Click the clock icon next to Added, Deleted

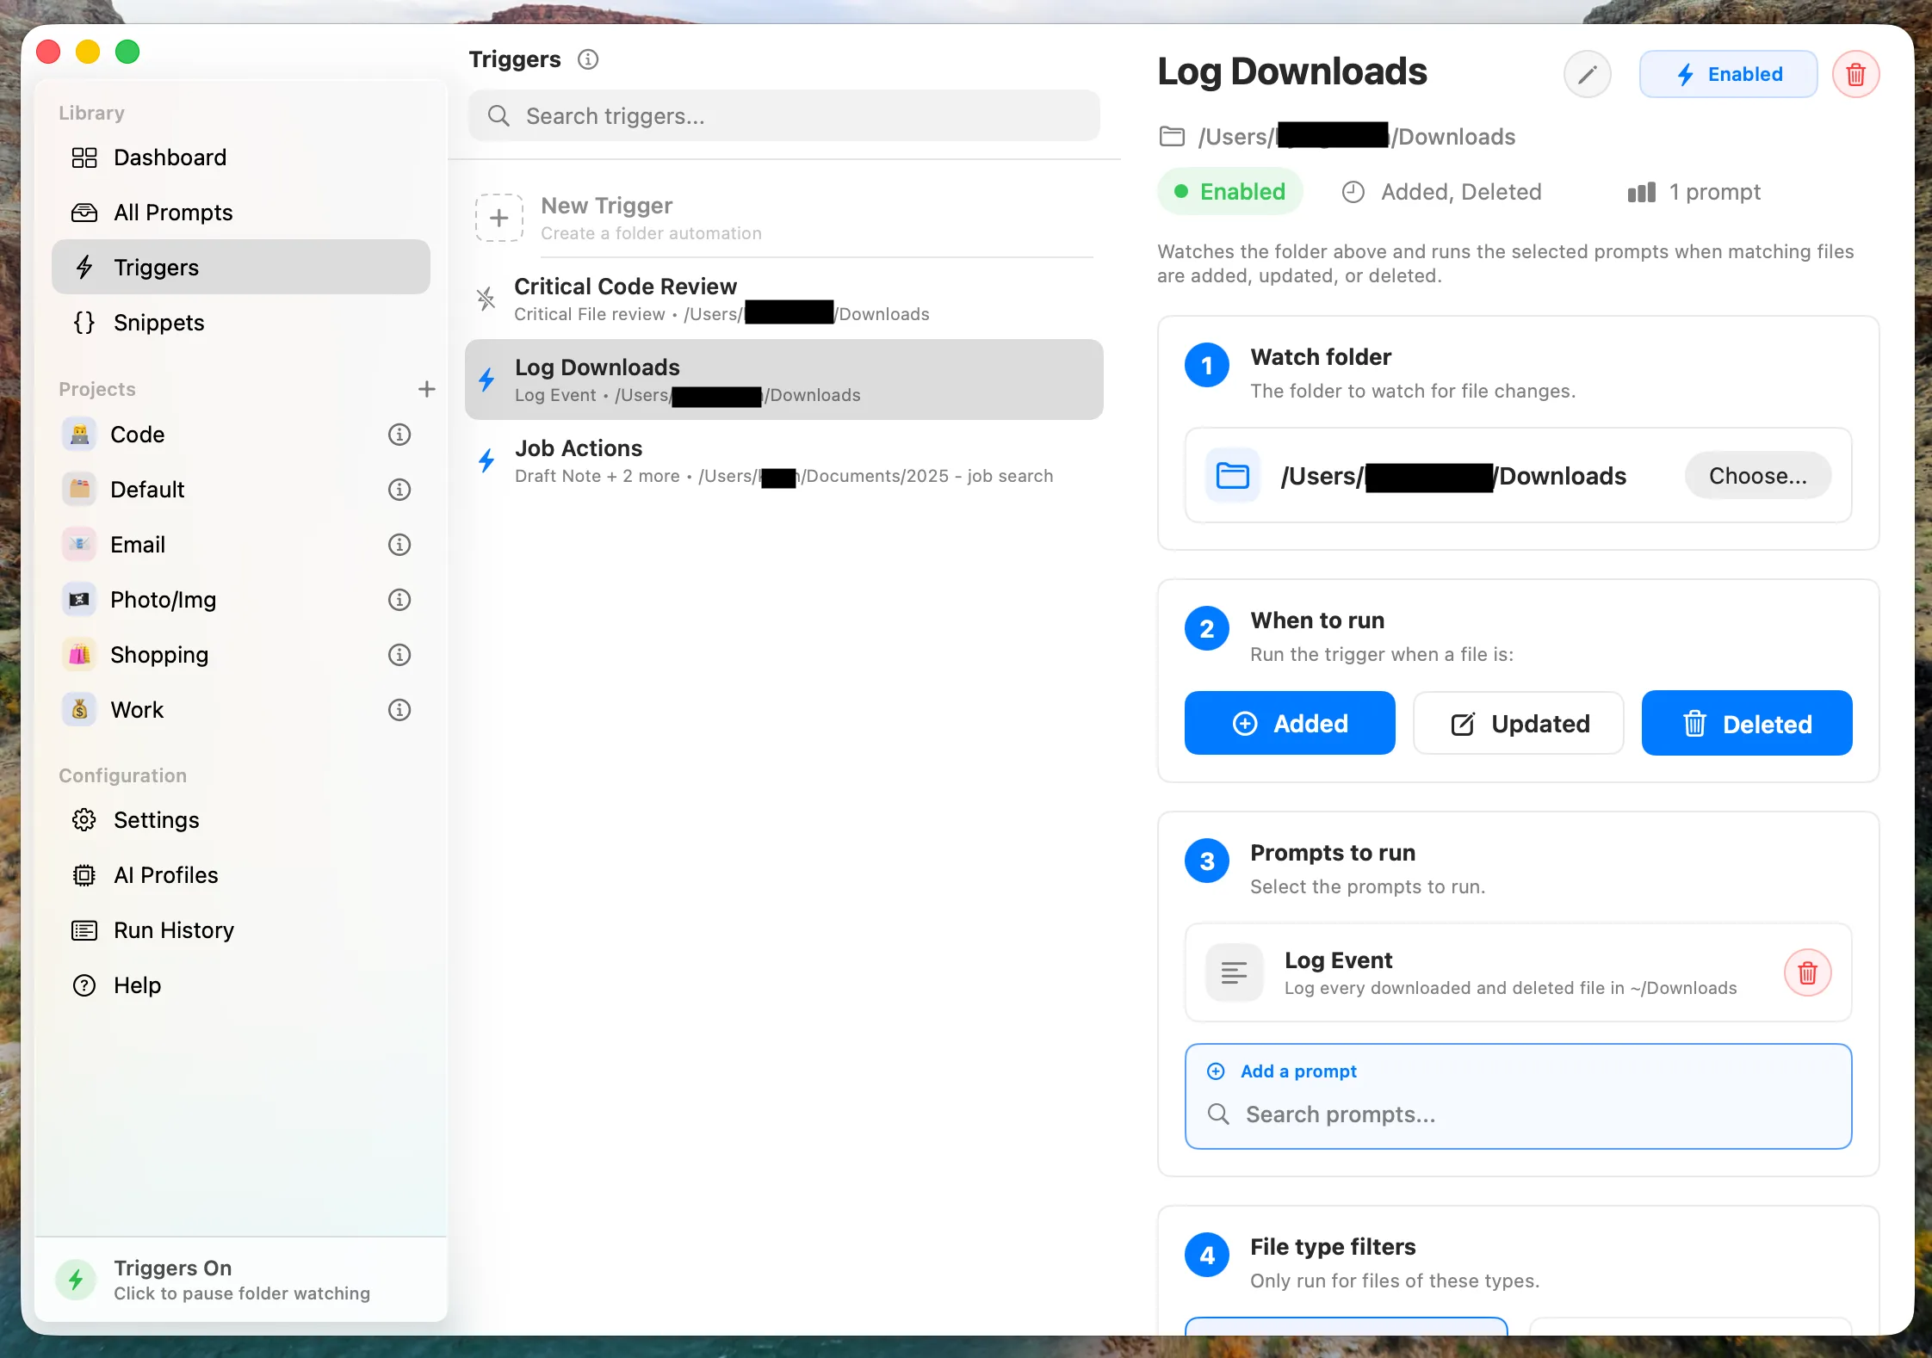(x=1353, y=192)
